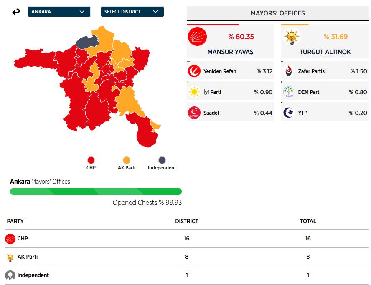Click the AK Parti lightbulb logo beside Turgut Altınok
This screenshot has height=285, width=371.
(x=291, y=37)
